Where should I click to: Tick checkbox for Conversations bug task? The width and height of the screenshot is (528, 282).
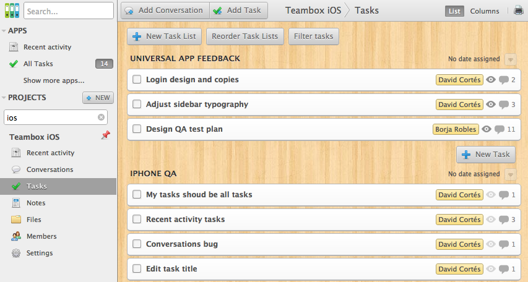pos(137,244)
